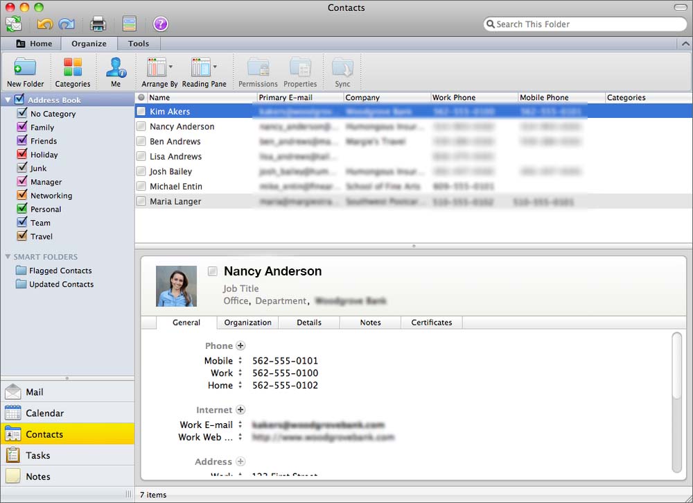
Task: Toggle the Holiday category checkbox
Action: click(22, 154)
